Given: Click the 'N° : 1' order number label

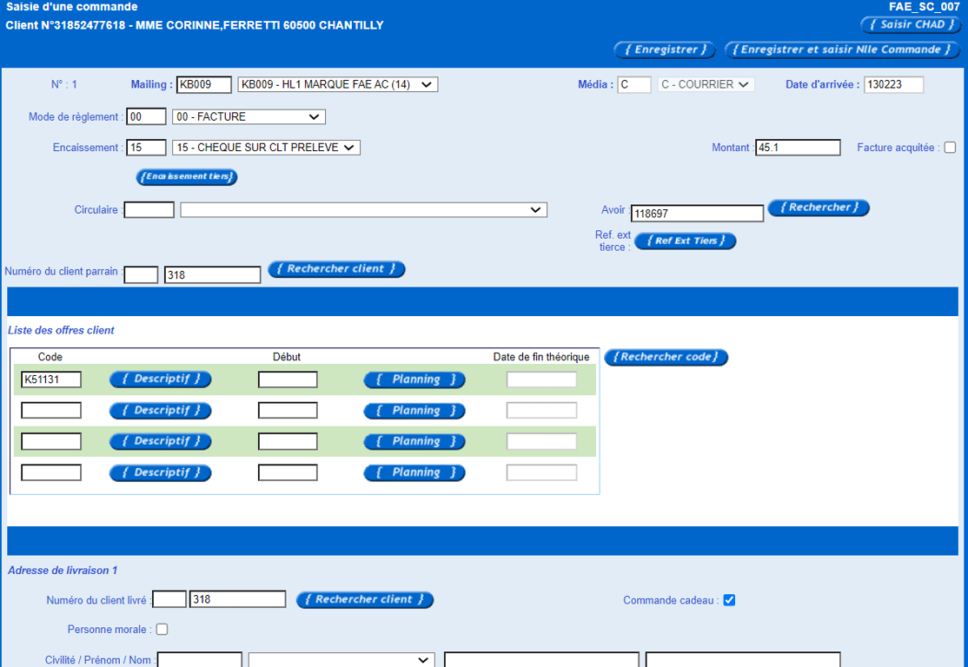Looking at the screenshot, I should click(x=64, y=84).
